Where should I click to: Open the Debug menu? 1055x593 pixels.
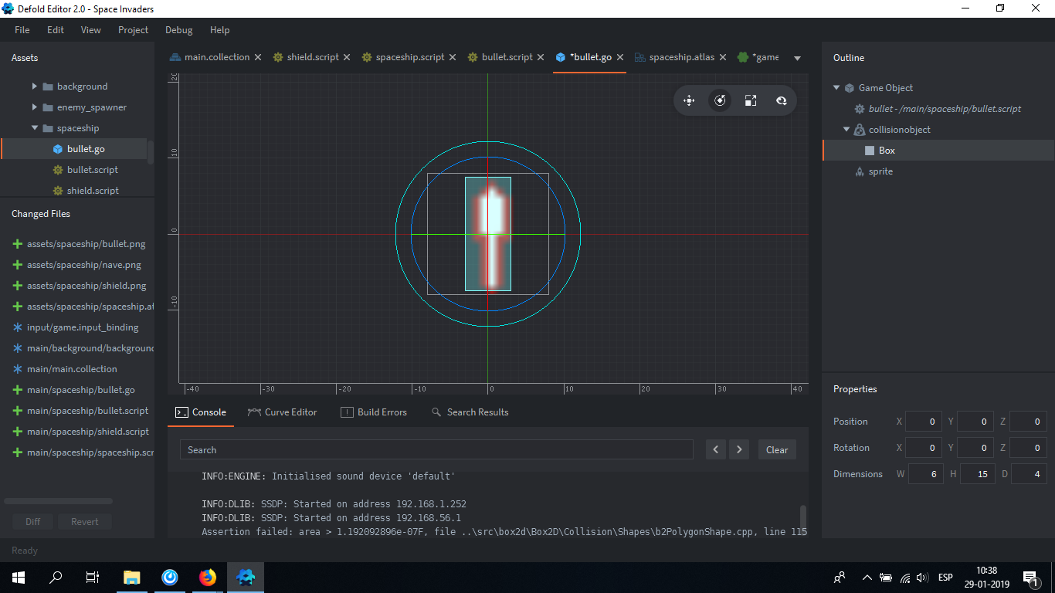point(179,30)
